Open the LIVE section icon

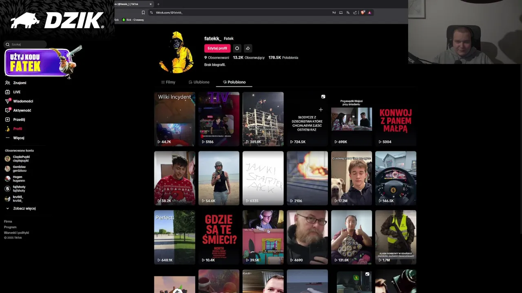[x=7, y=92]
